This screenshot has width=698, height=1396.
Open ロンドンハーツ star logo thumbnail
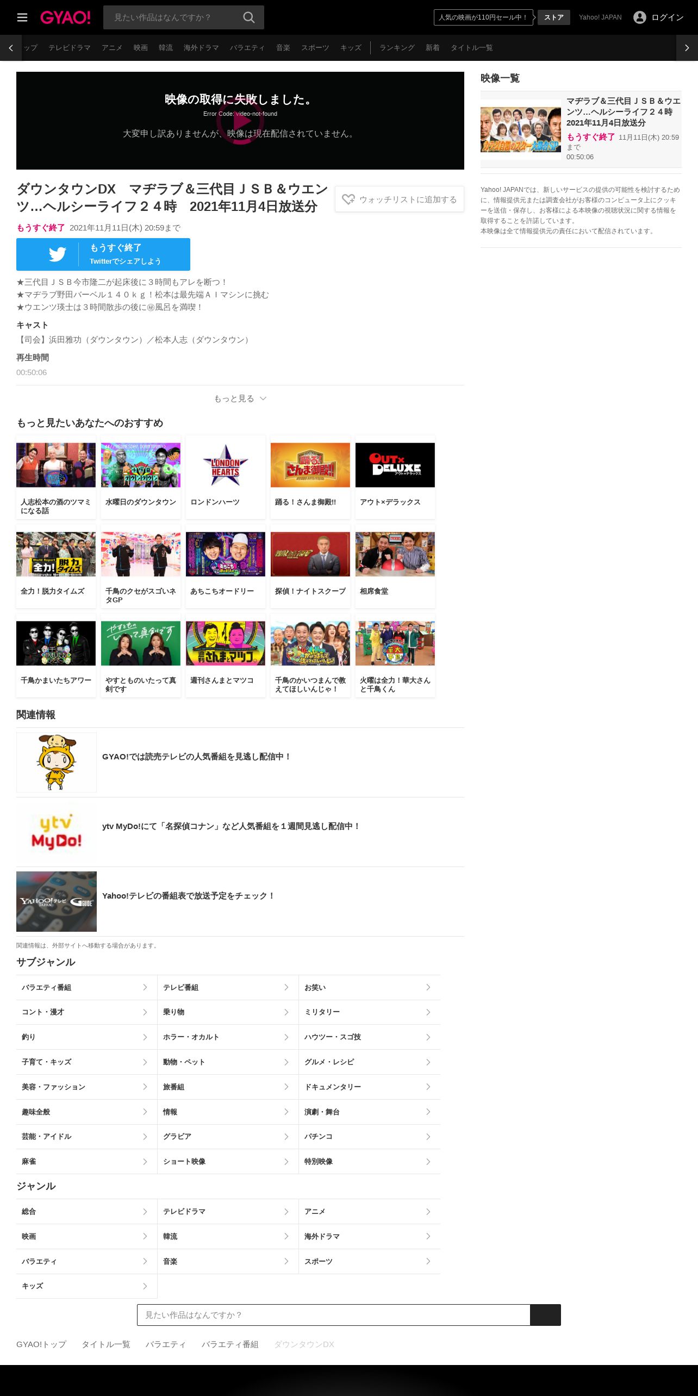point(226,465)
